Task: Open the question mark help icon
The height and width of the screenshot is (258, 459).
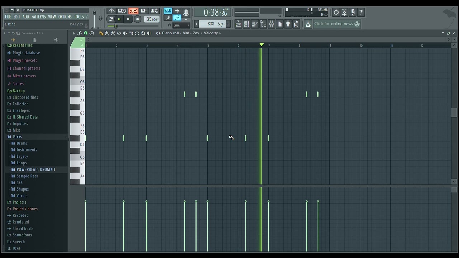Action: coord(361,12)
